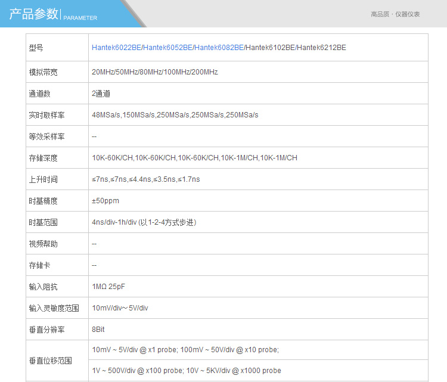Viewport: 447px width, 382px height.
Task: Open the Hantek6082BE model link
Action: click(219, 48)
